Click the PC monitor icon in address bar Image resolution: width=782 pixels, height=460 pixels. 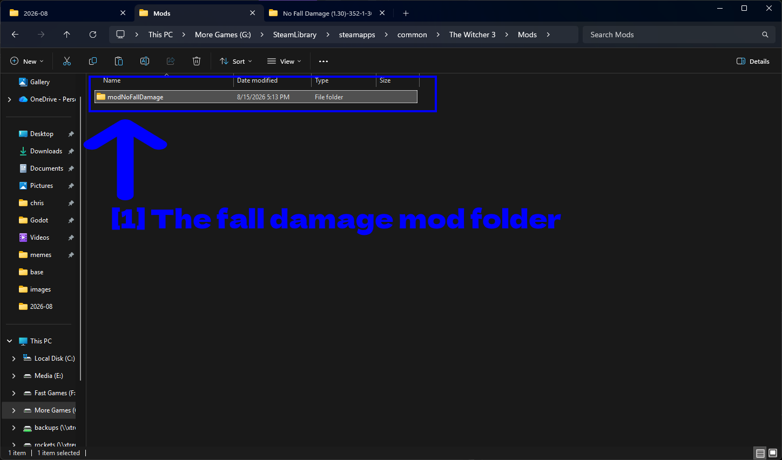pos(120,35)
